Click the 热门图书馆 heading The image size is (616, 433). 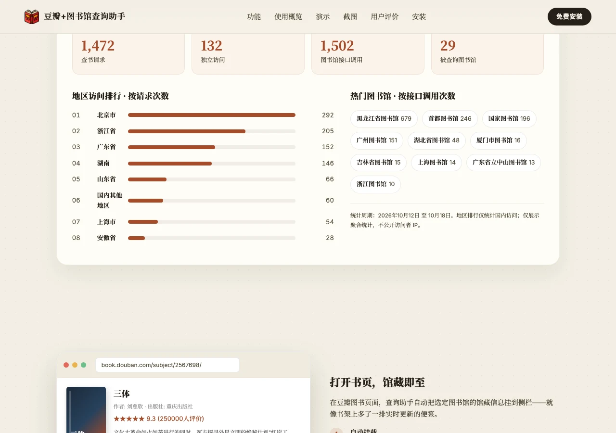tap(403, 96)
